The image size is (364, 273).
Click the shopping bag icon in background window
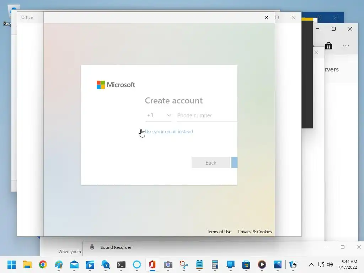click(328, 46)
